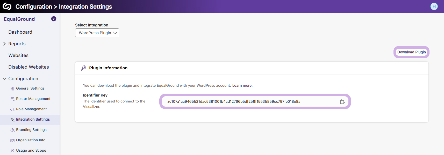The image size is (444, 155).
Task: Click the EqualGround logo icon
Action: click(7, 6)
